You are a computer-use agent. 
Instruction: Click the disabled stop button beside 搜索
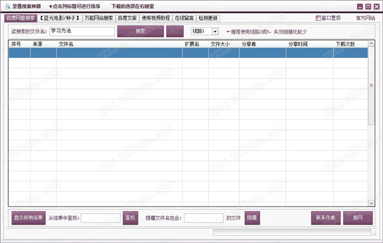pos(175,31)
